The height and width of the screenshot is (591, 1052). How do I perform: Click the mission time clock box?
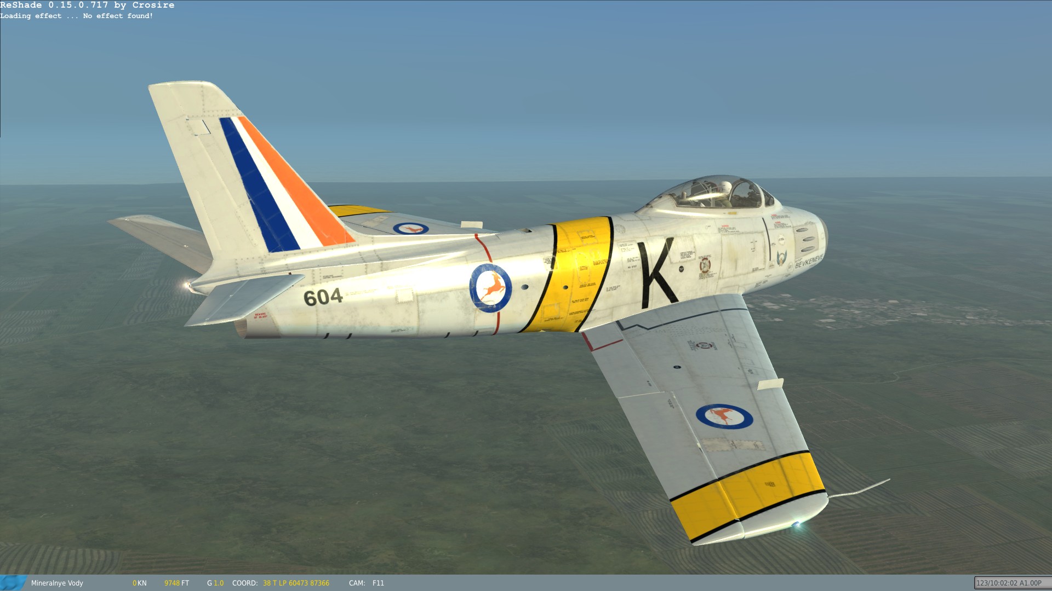click(1009, 583)
